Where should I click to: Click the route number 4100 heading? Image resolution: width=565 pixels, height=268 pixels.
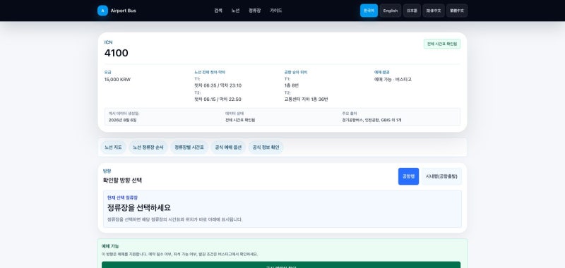[117, 53]
